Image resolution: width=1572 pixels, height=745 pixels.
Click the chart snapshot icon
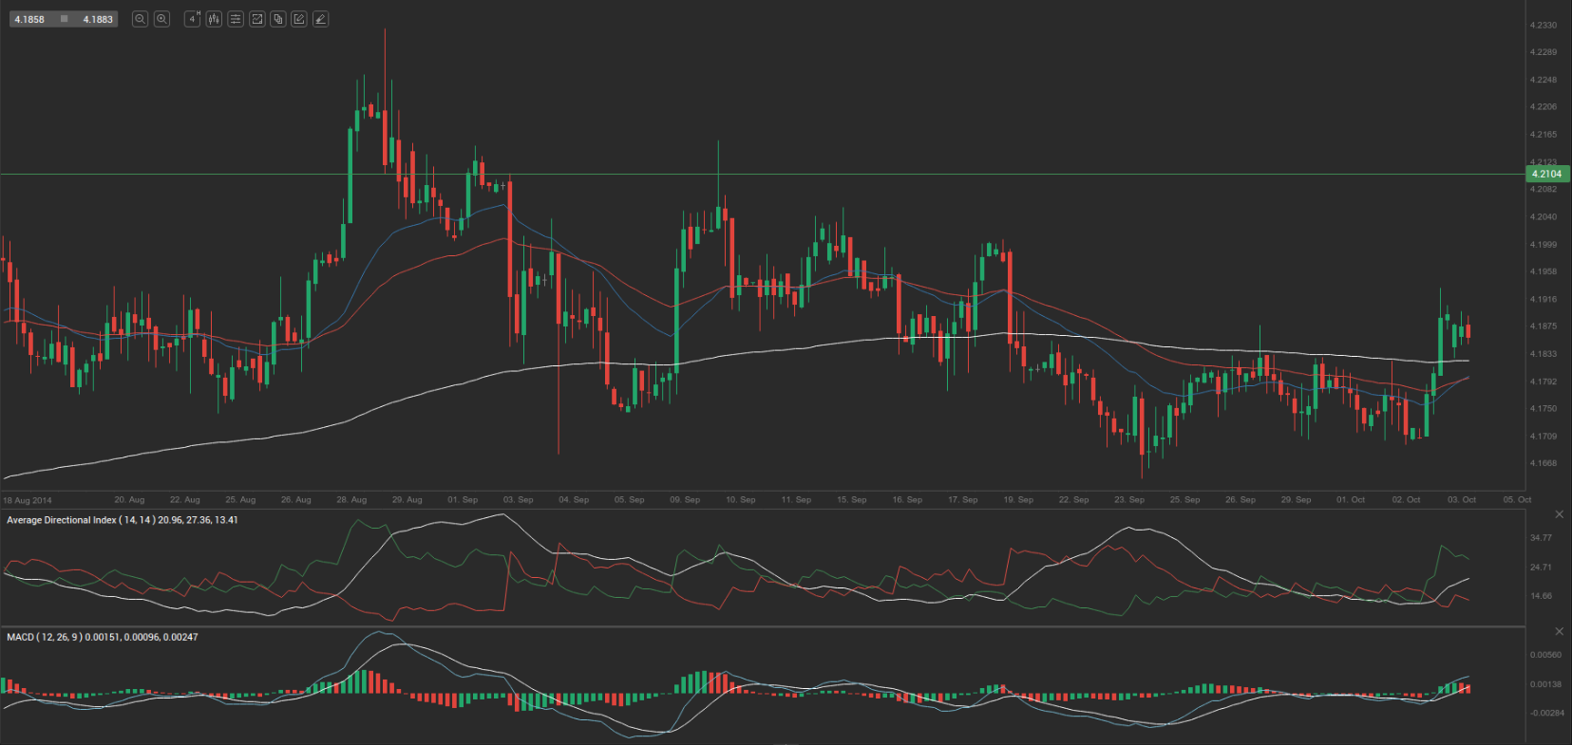256,19
